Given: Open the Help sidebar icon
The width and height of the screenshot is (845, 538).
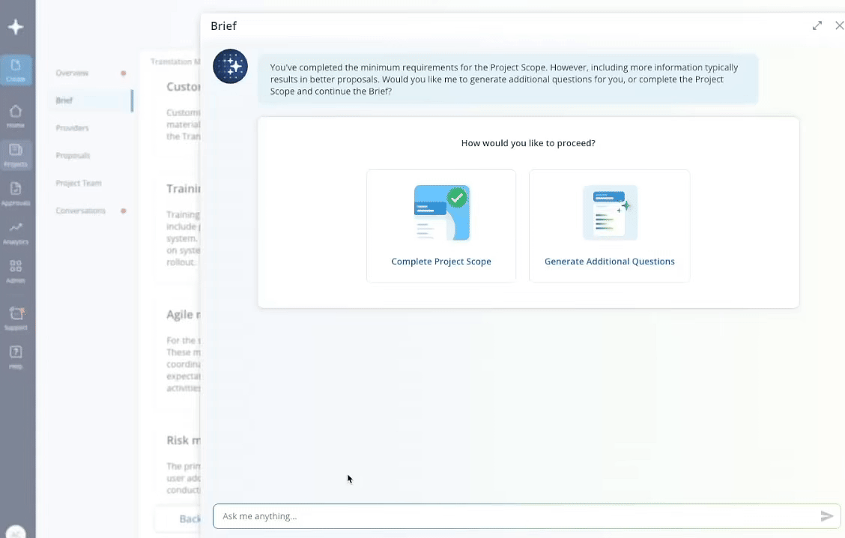Looking at the screenshot, I should 16,356.
